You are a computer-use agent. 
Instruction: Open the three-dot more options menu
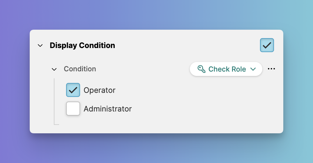coord(271,69)
